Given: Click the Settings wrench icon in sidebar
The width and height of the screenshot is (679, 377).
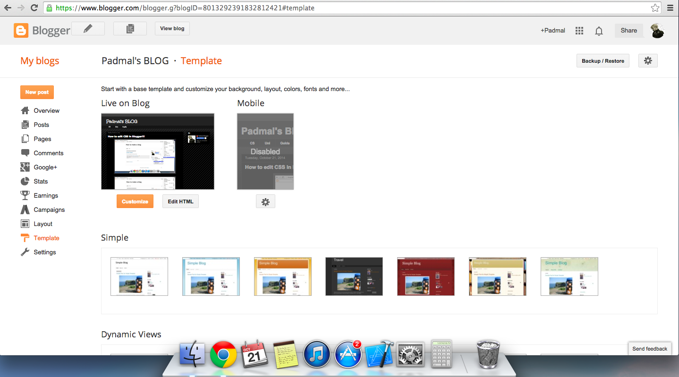Looking at the screenshot, I should pos(25,252).
